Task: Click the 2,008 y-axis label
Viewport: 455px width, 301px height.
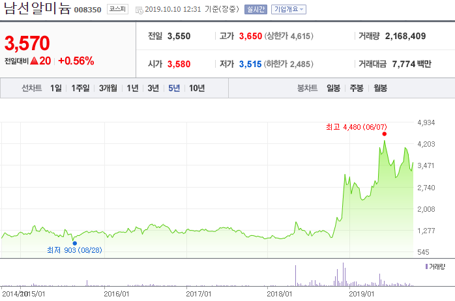Action: pos(426,209)
